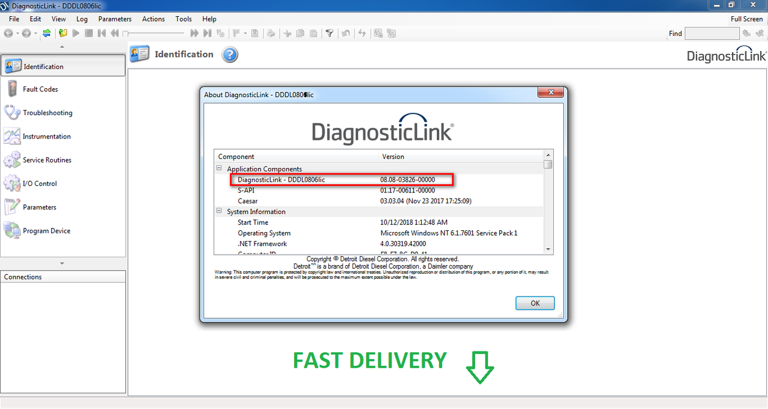Click the Expand all tree icon

point(378,33)
